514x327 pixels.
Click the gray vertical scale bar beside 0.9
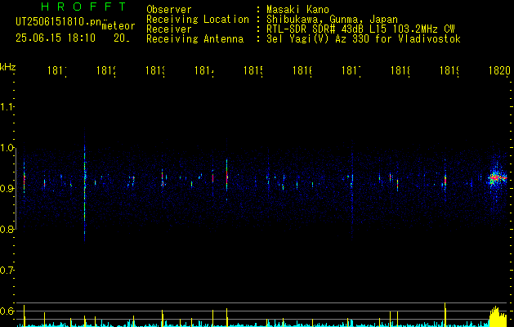[16, 189]
